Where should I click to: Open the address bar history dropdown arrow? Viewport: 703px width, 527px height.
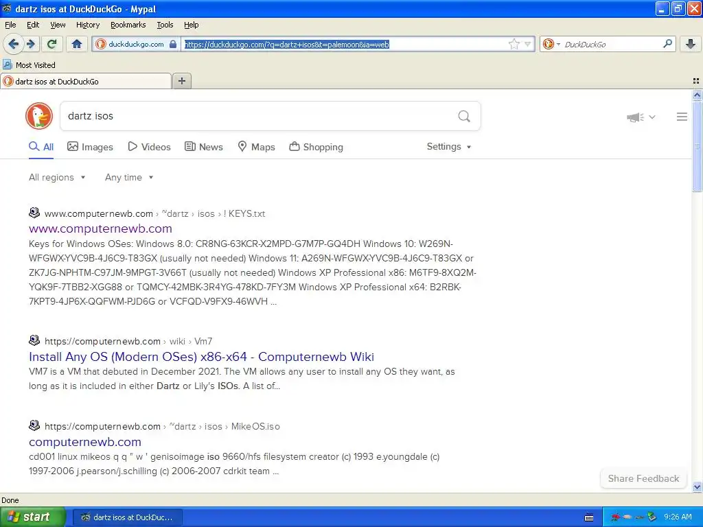tap(528, 44)
